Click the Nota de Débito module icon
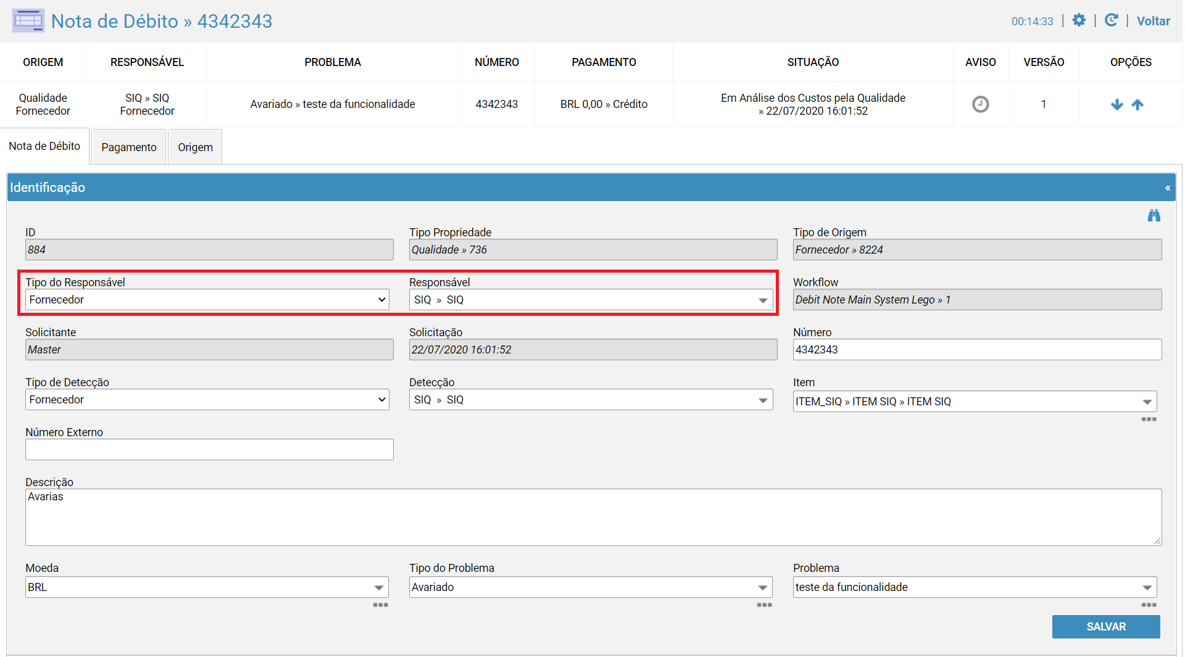The height and width of the screenshot is (657, 1185). 28,21
